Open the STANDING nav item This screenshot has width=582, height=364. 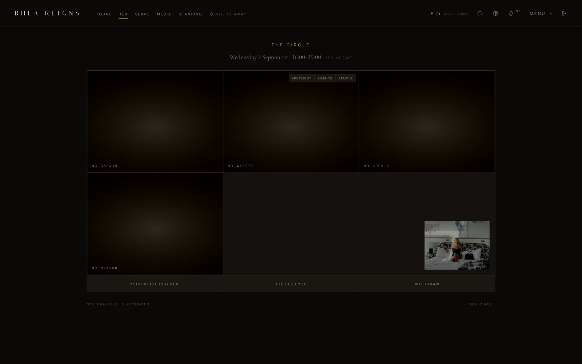[190, 14]
